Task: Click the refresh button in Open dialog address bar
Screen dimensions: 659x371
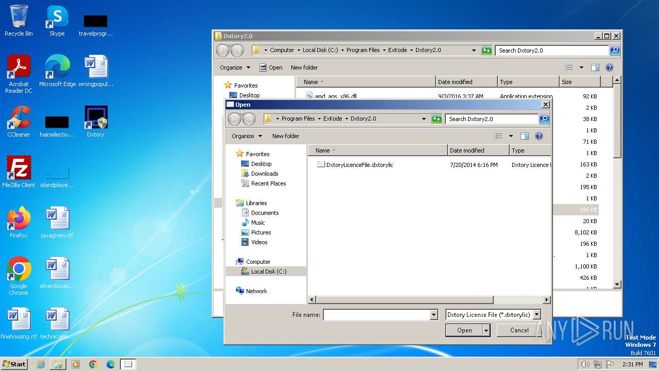Action: [x=437, y=119]
